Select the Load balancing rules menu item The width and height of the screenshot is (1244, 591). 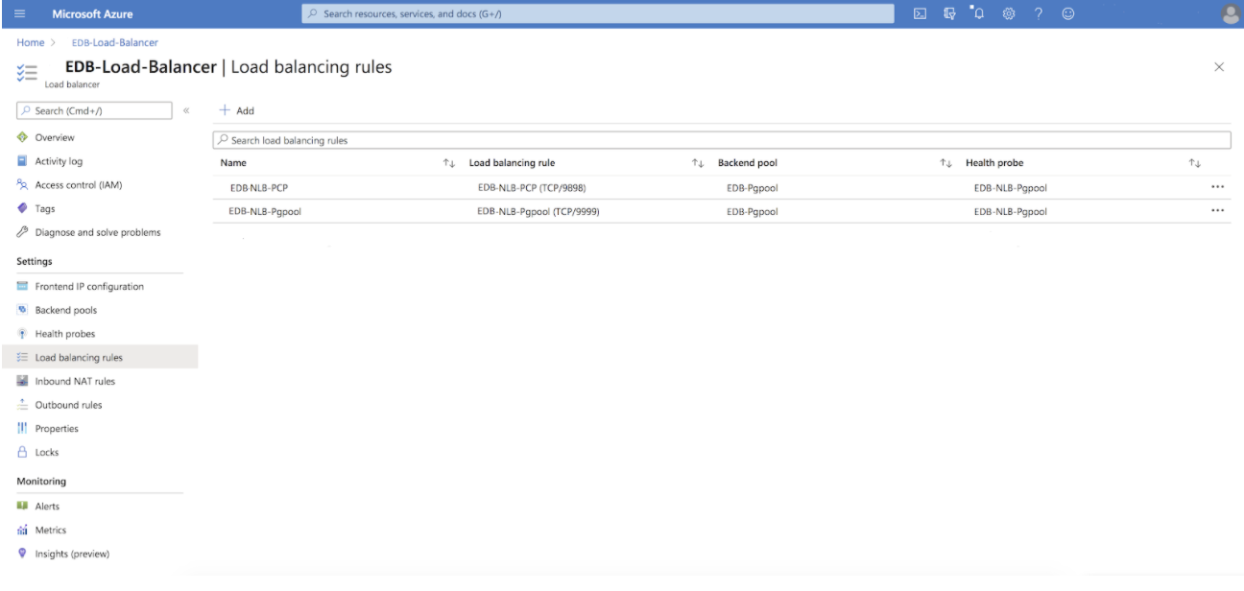pyautogui.click(x=99, y=358)
